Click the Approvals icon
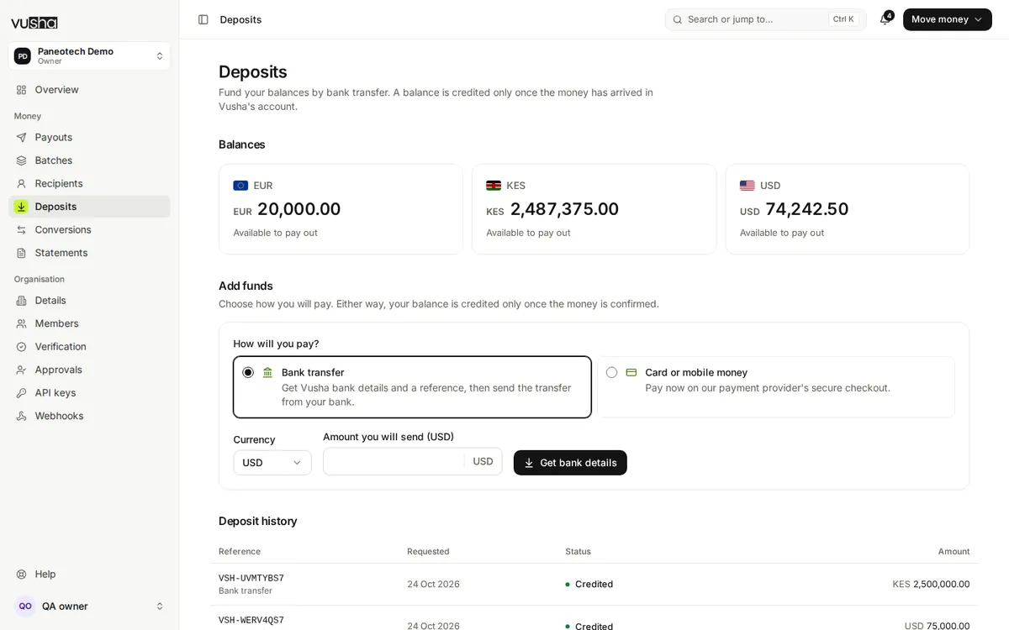The width and height of the screenshot is (1009, 630). pos(21,370)
